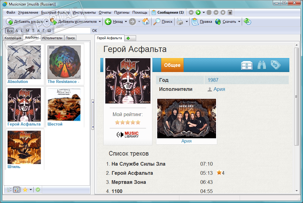Screen dimensions: 303x203
Task: Open the favorites star dropdown arrow
Action: click(31, 190)
